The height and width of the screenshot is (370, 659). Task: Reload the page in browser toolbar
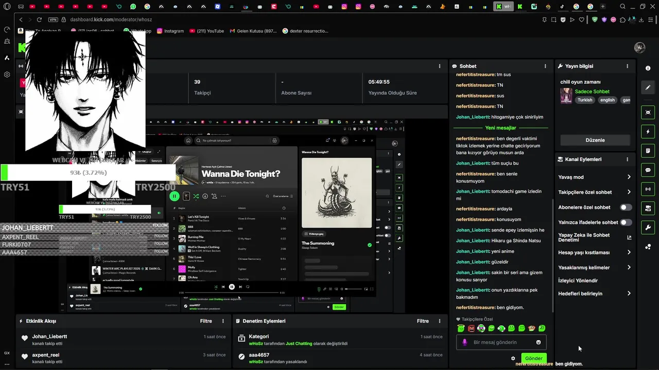[39, 20]
